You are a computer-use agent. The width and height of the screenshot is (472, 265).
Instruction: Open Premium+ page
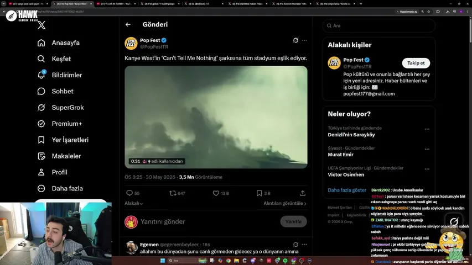pos(60,124)
